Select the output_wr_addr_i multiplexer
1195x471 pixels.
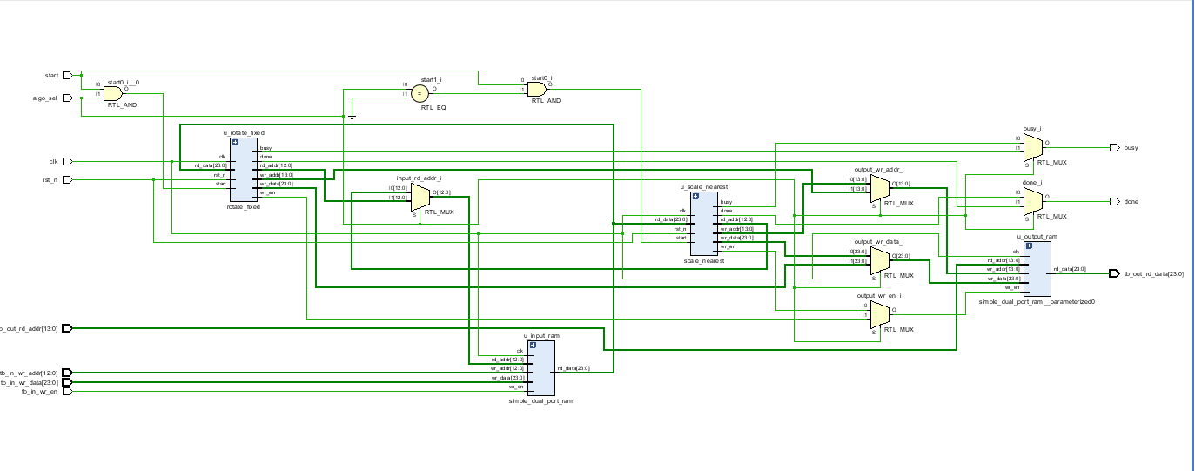point(880,188)
